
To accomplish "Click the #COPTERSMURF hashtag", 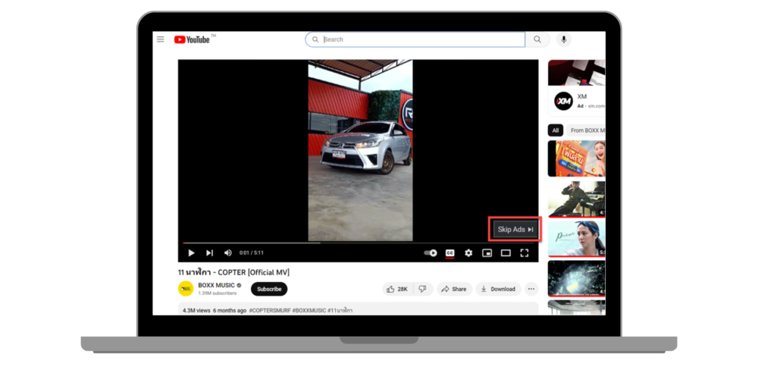I will [x=270, y=310].
